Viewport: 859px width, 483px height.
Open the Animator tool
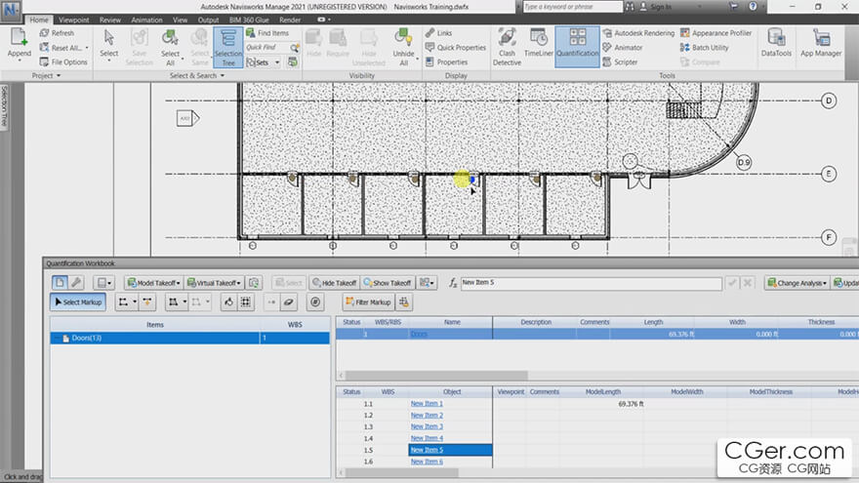[623, 48]
